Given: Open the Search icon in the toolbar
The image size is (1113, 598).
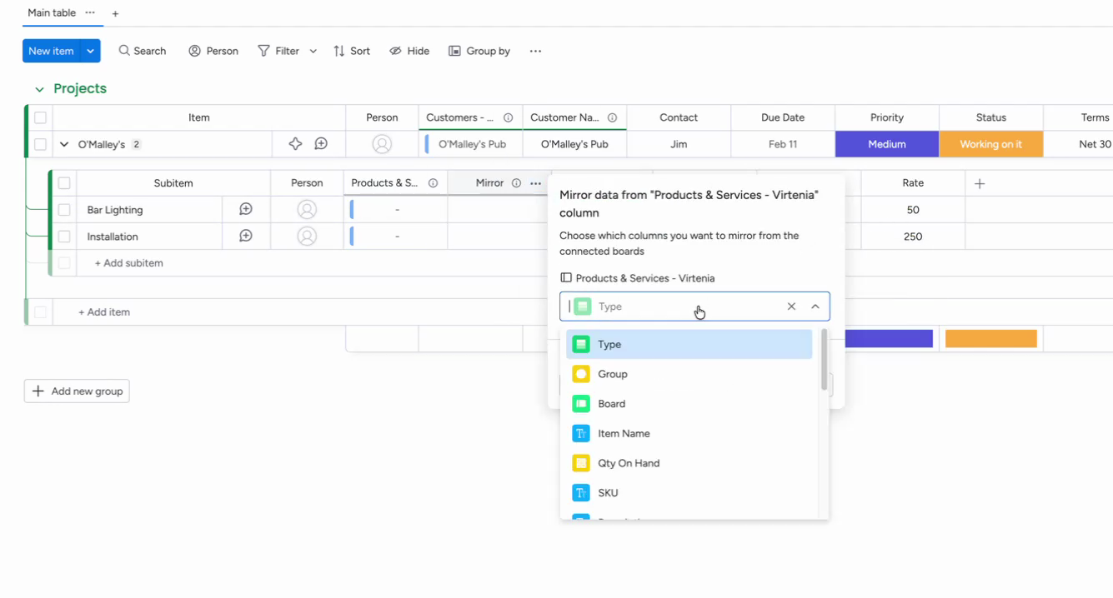Looking at the screenshot, I should 123,51.
